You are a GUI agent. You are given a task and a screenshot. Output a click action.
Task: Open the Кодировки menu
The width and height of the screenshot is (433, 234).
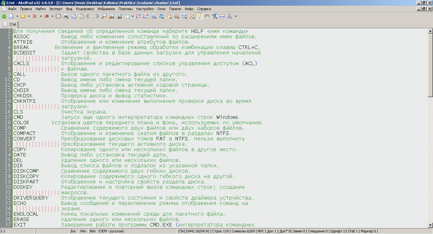(85, 9)
